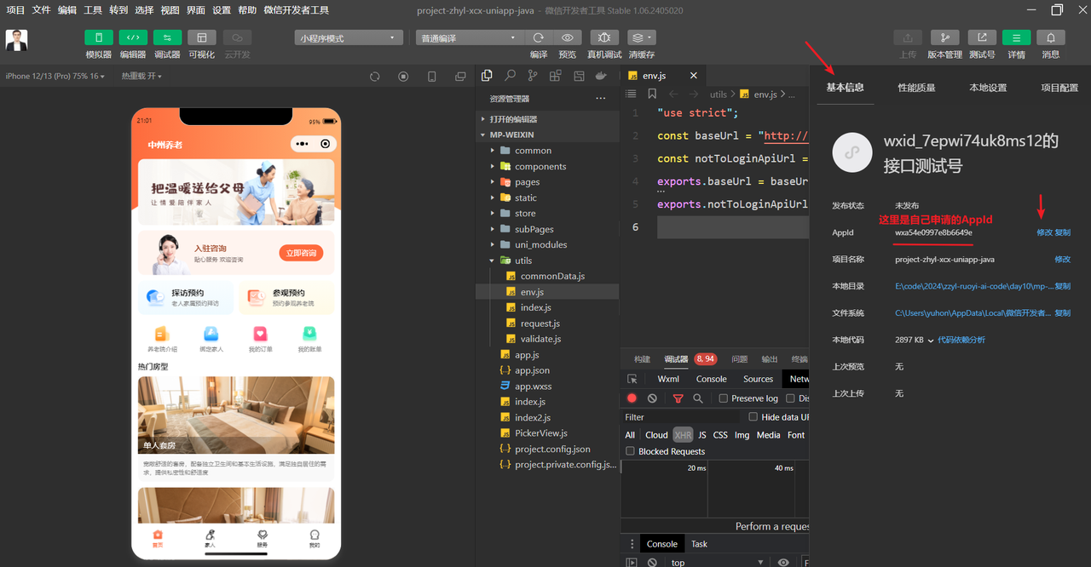Image resolution: width=1091 pixels, height=567 pixels.
Task: Click the 真机调试 bug icon
Action: pyautogui.click(x=604, y=37)
